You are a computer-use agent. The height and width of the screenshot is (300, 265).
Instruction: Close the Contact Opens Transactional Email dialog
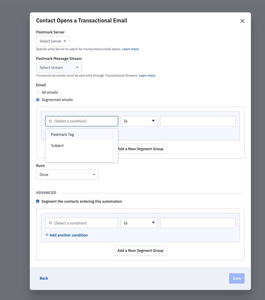coord(243,21)
